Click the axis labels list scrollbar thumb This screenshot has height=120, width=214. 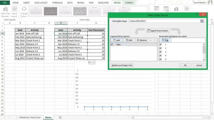click(x=204, y=50)
